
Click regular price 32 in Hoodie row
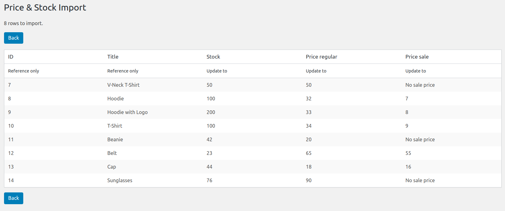pos(309,99)
